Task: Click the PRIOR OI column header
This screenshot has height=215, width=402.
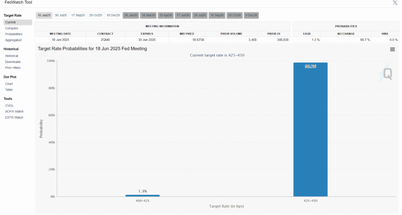Action: (x=274, y=34)
